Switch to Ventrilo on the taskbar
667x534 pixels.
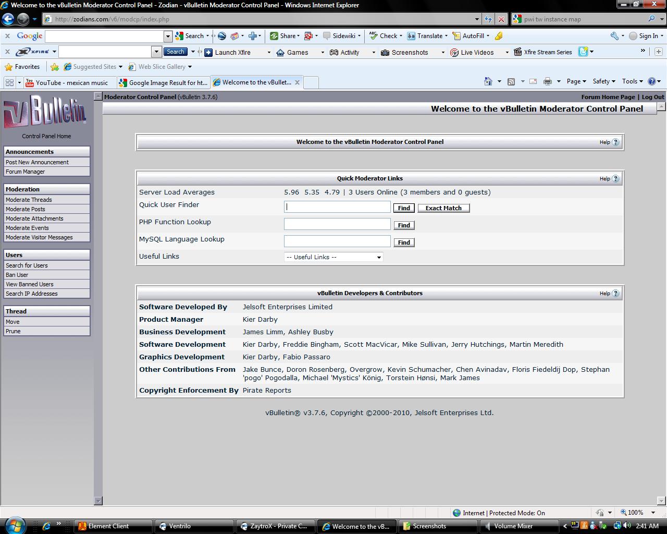click(194, 526)
